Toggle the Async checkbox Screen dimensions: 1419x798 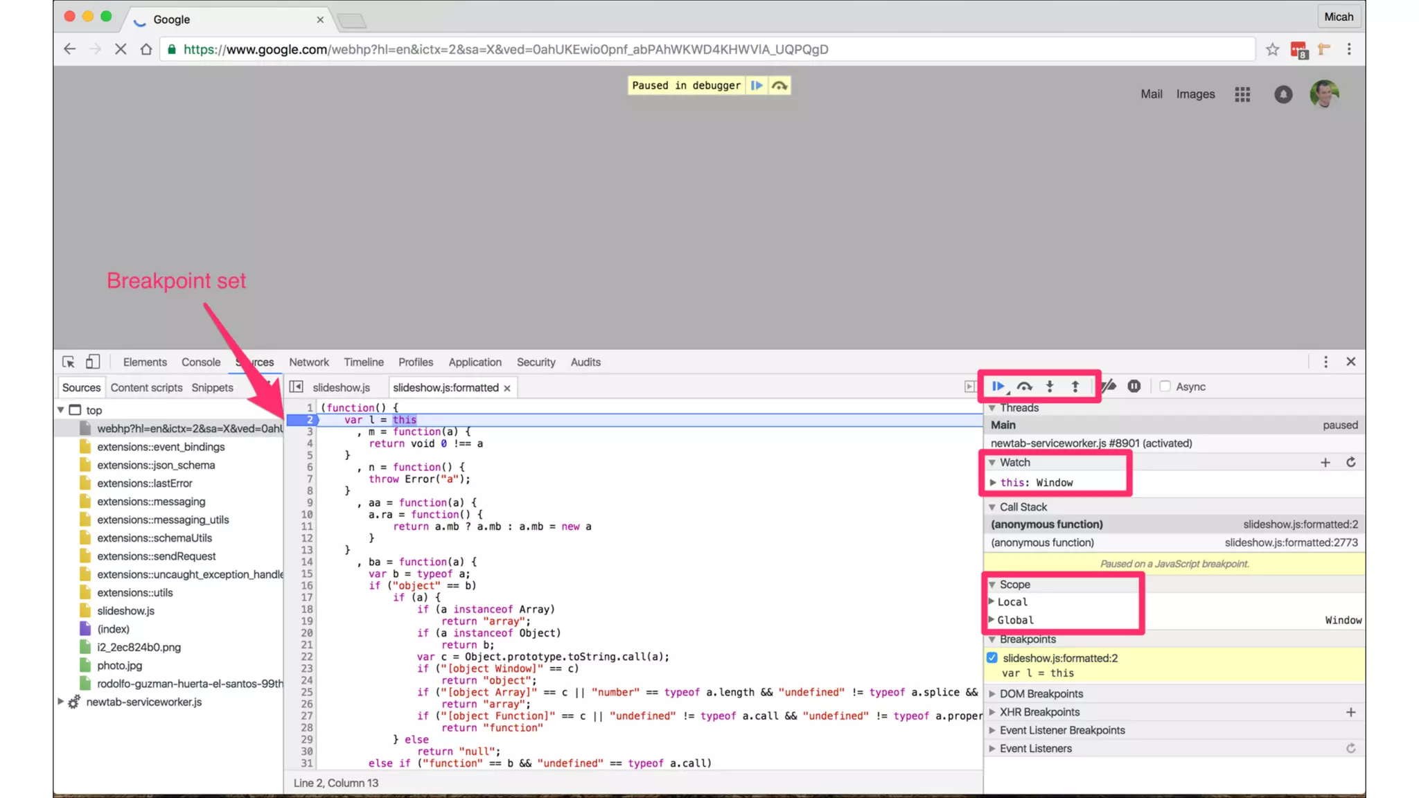(1165, 387)
